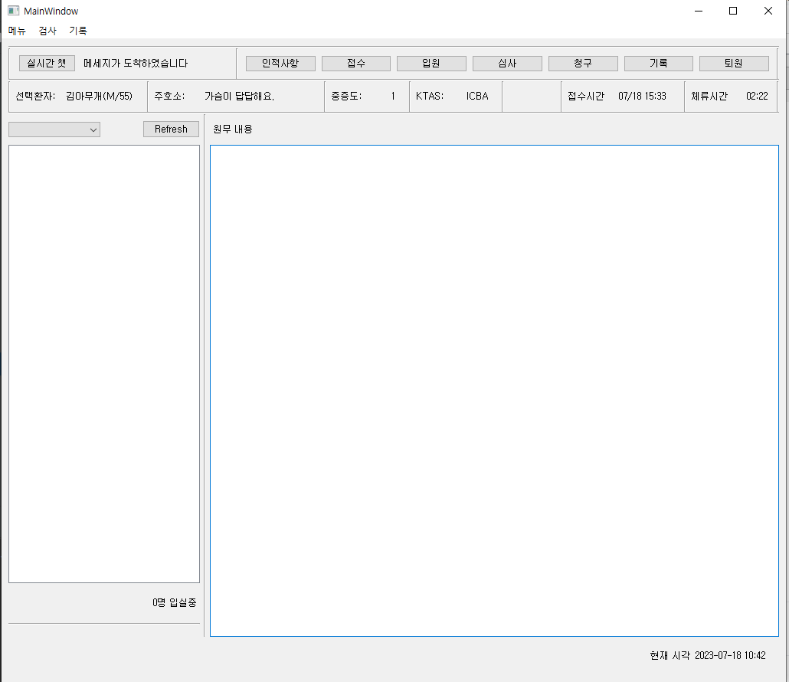789x682 pixels.
Task: Click the 체류시간 label
Action: point(709,96)
